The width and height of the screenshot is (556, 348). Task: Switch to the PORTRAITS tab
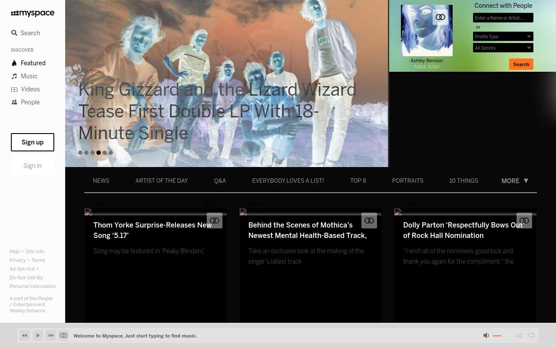coord(408,181)
